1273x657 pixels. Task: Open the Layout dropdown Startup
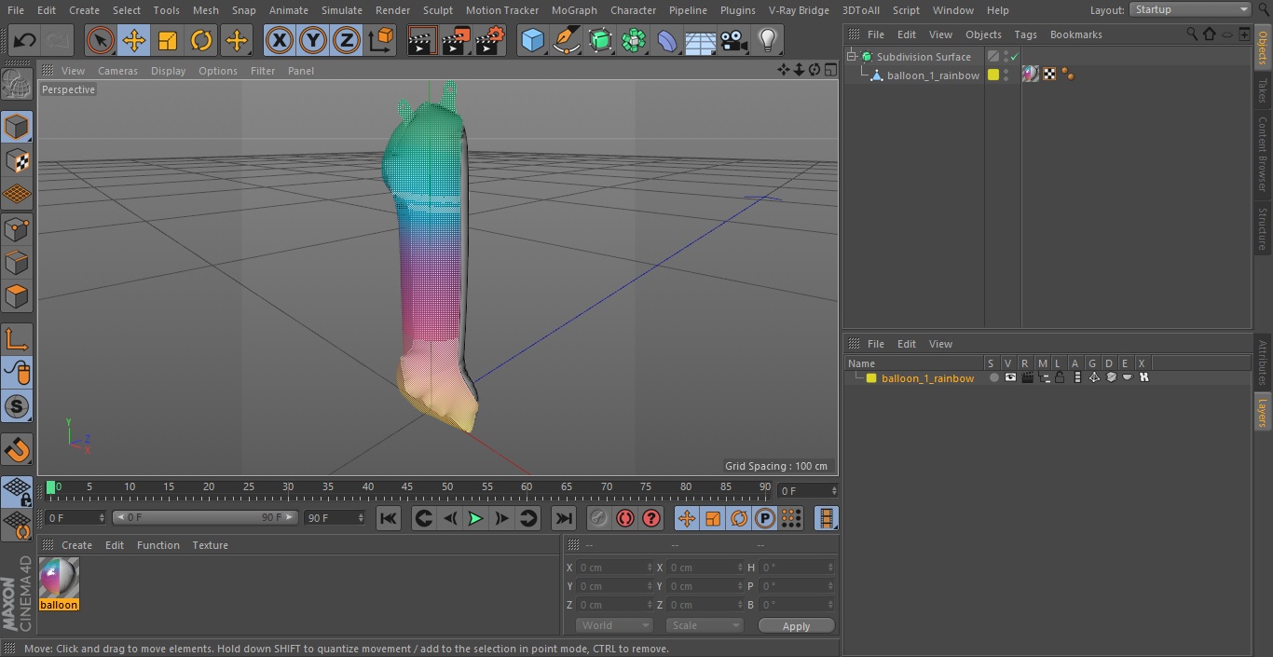[1190, 9]
